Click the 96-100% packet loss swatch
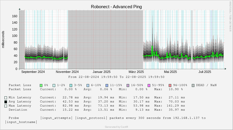This screenshot has height=130, width=233. (170, 85)
